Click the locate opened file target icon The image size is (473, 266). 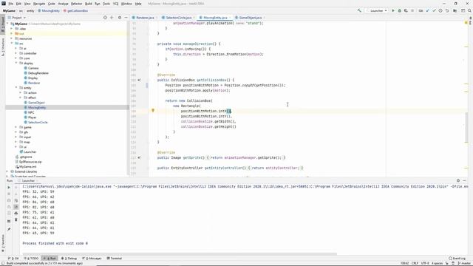click(105, 18)
